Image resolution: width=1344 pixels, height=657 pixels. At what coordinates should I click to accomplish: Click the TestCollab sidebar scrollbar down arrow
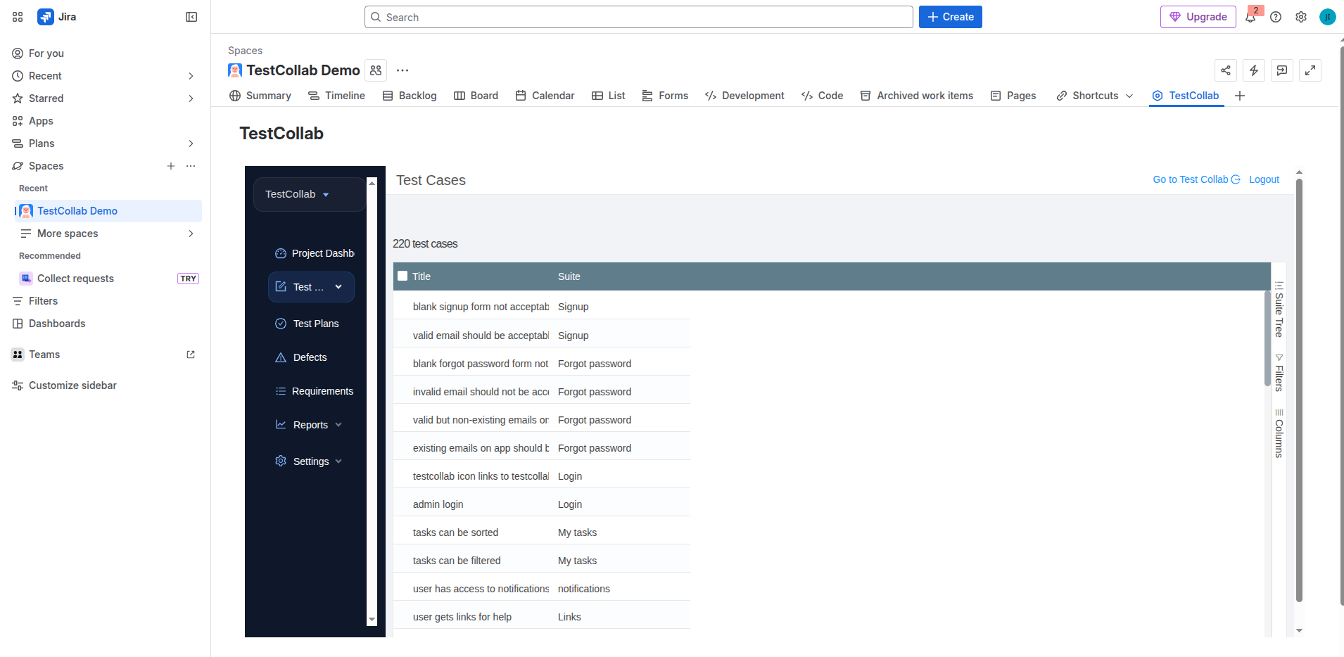pos(372,620)
